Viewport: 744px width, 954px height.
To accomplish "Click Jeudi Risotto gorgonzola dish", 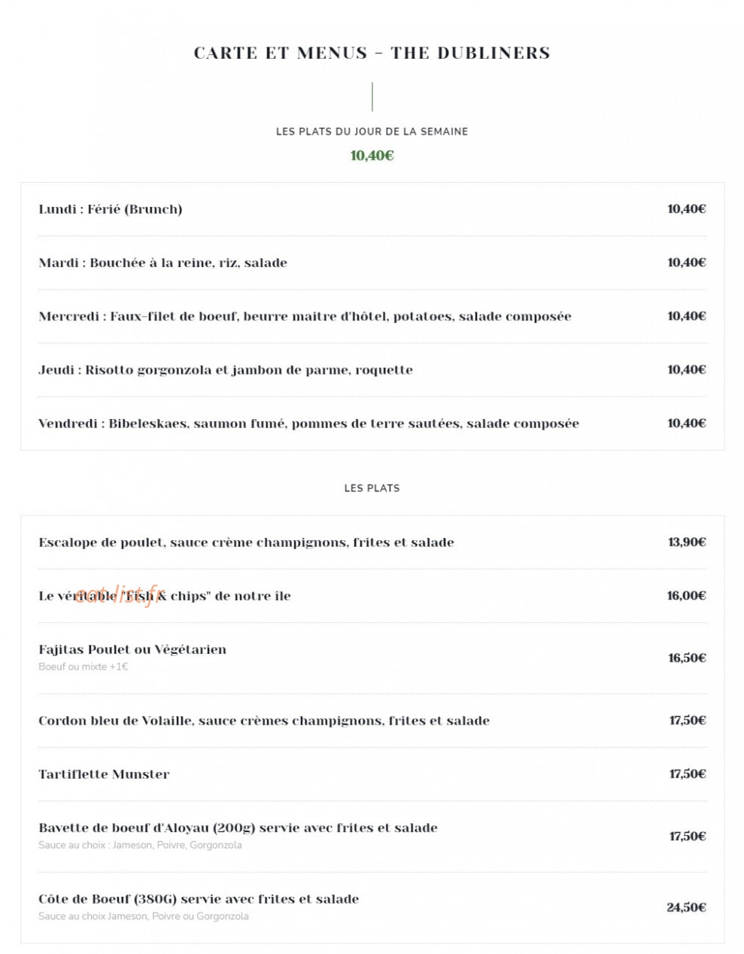I will pos(226,369).
